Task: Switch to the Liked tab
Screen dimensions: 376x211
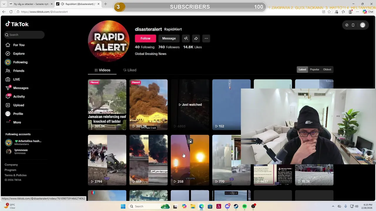Action: pyautogui.click(x=130, y=70)
